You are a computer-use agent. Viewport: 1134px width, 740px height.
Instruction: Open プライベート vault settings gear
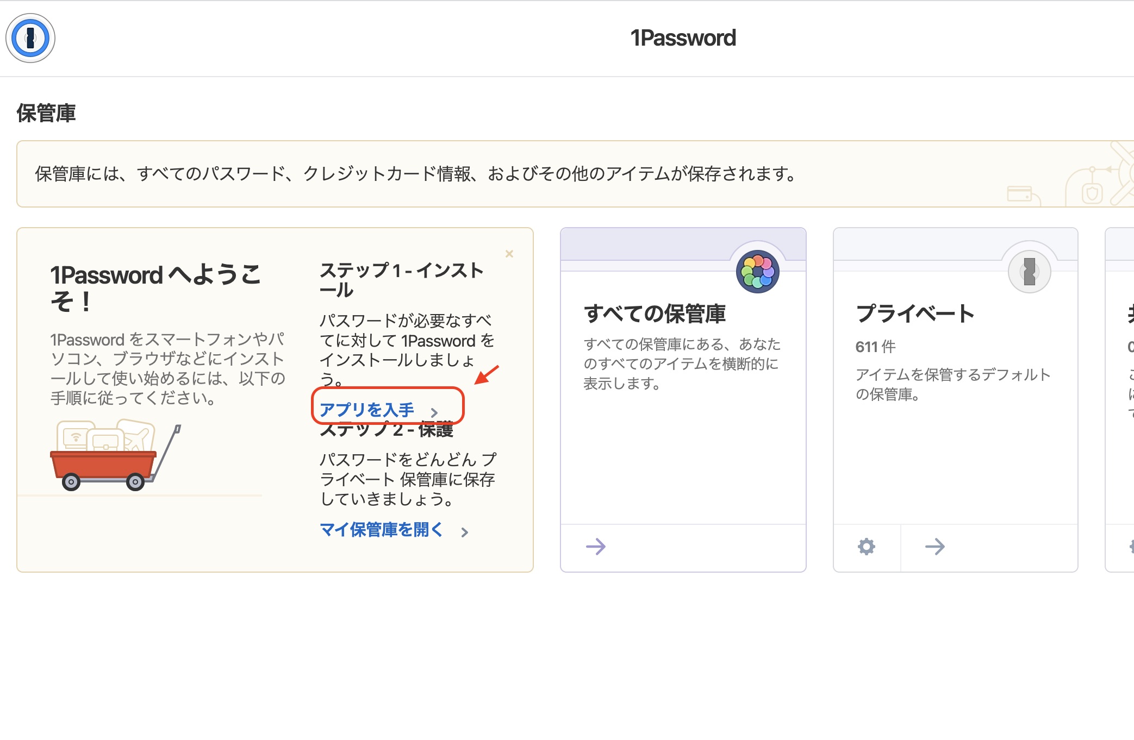867,547
